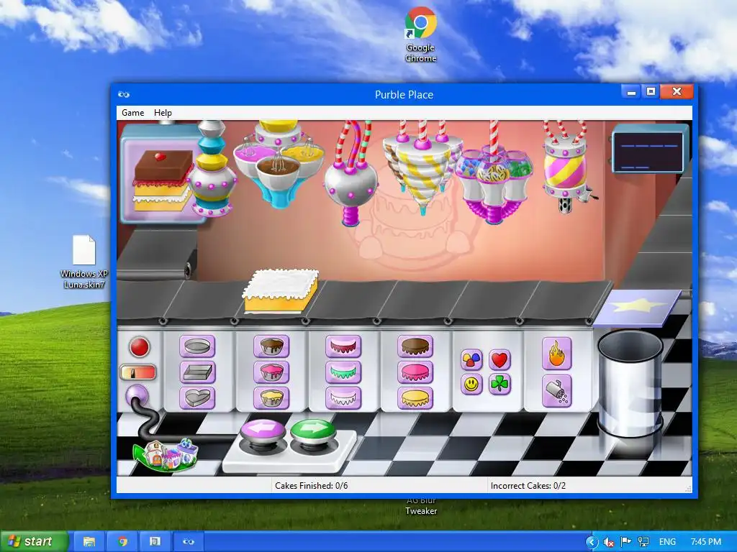The height and width of the screenshot is (552, 737).
Task: Pick the red filling icing button
Action: [343, 346]
